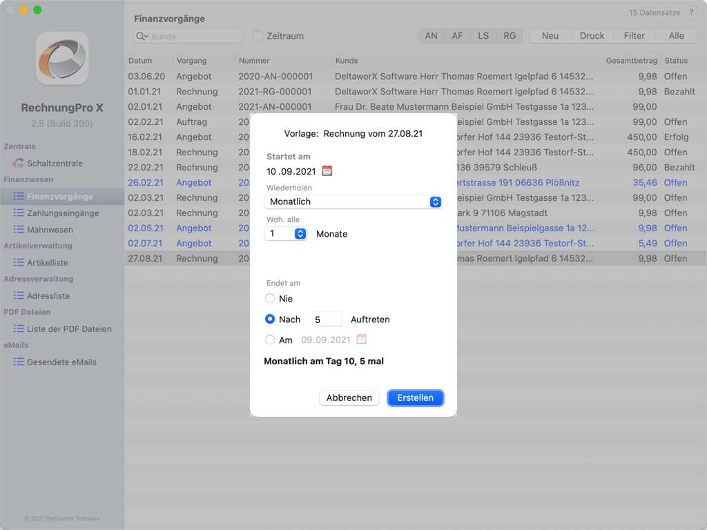The height and width of the screenshot is (530, 707).
Task: Click calendar icon next to start date
Action: point(327,170)
